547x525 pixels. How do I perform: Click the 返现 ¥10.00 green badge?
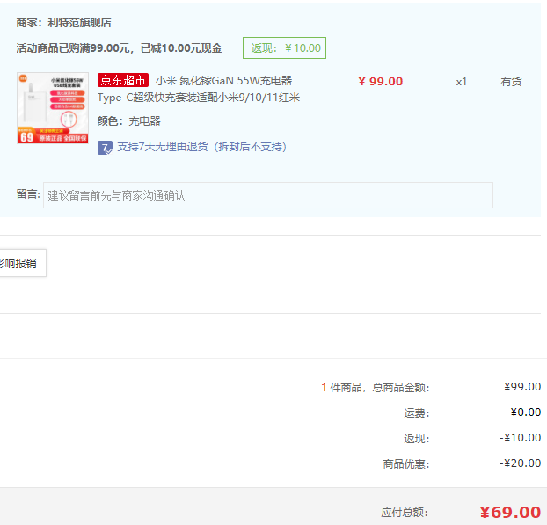pos(285,48)
